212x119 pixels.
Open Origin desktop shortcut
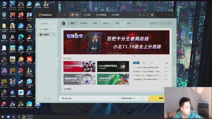click(21, 71)
